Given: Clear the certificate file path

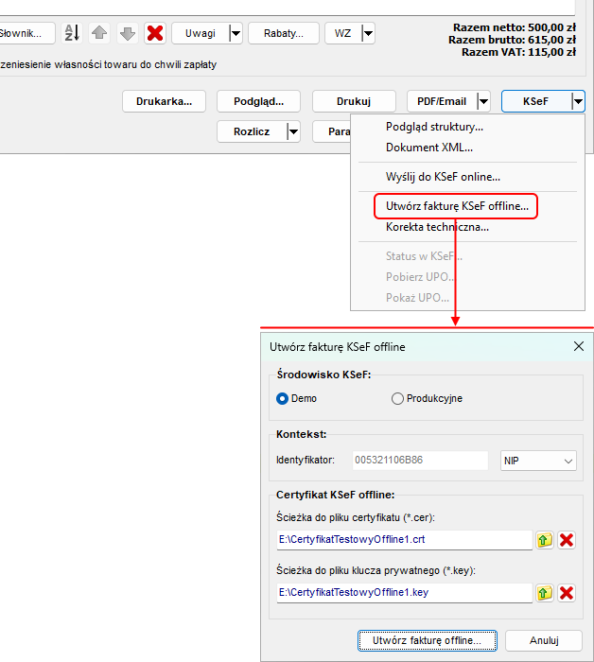Looking at the screenshot, I should click(x=567, y=540).
